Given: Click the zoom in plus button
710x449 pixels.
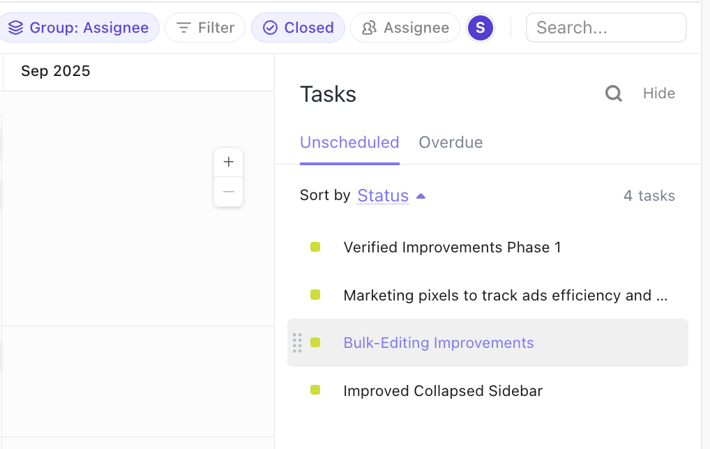Looking at the screenshot, I should (x=228, y=162).
